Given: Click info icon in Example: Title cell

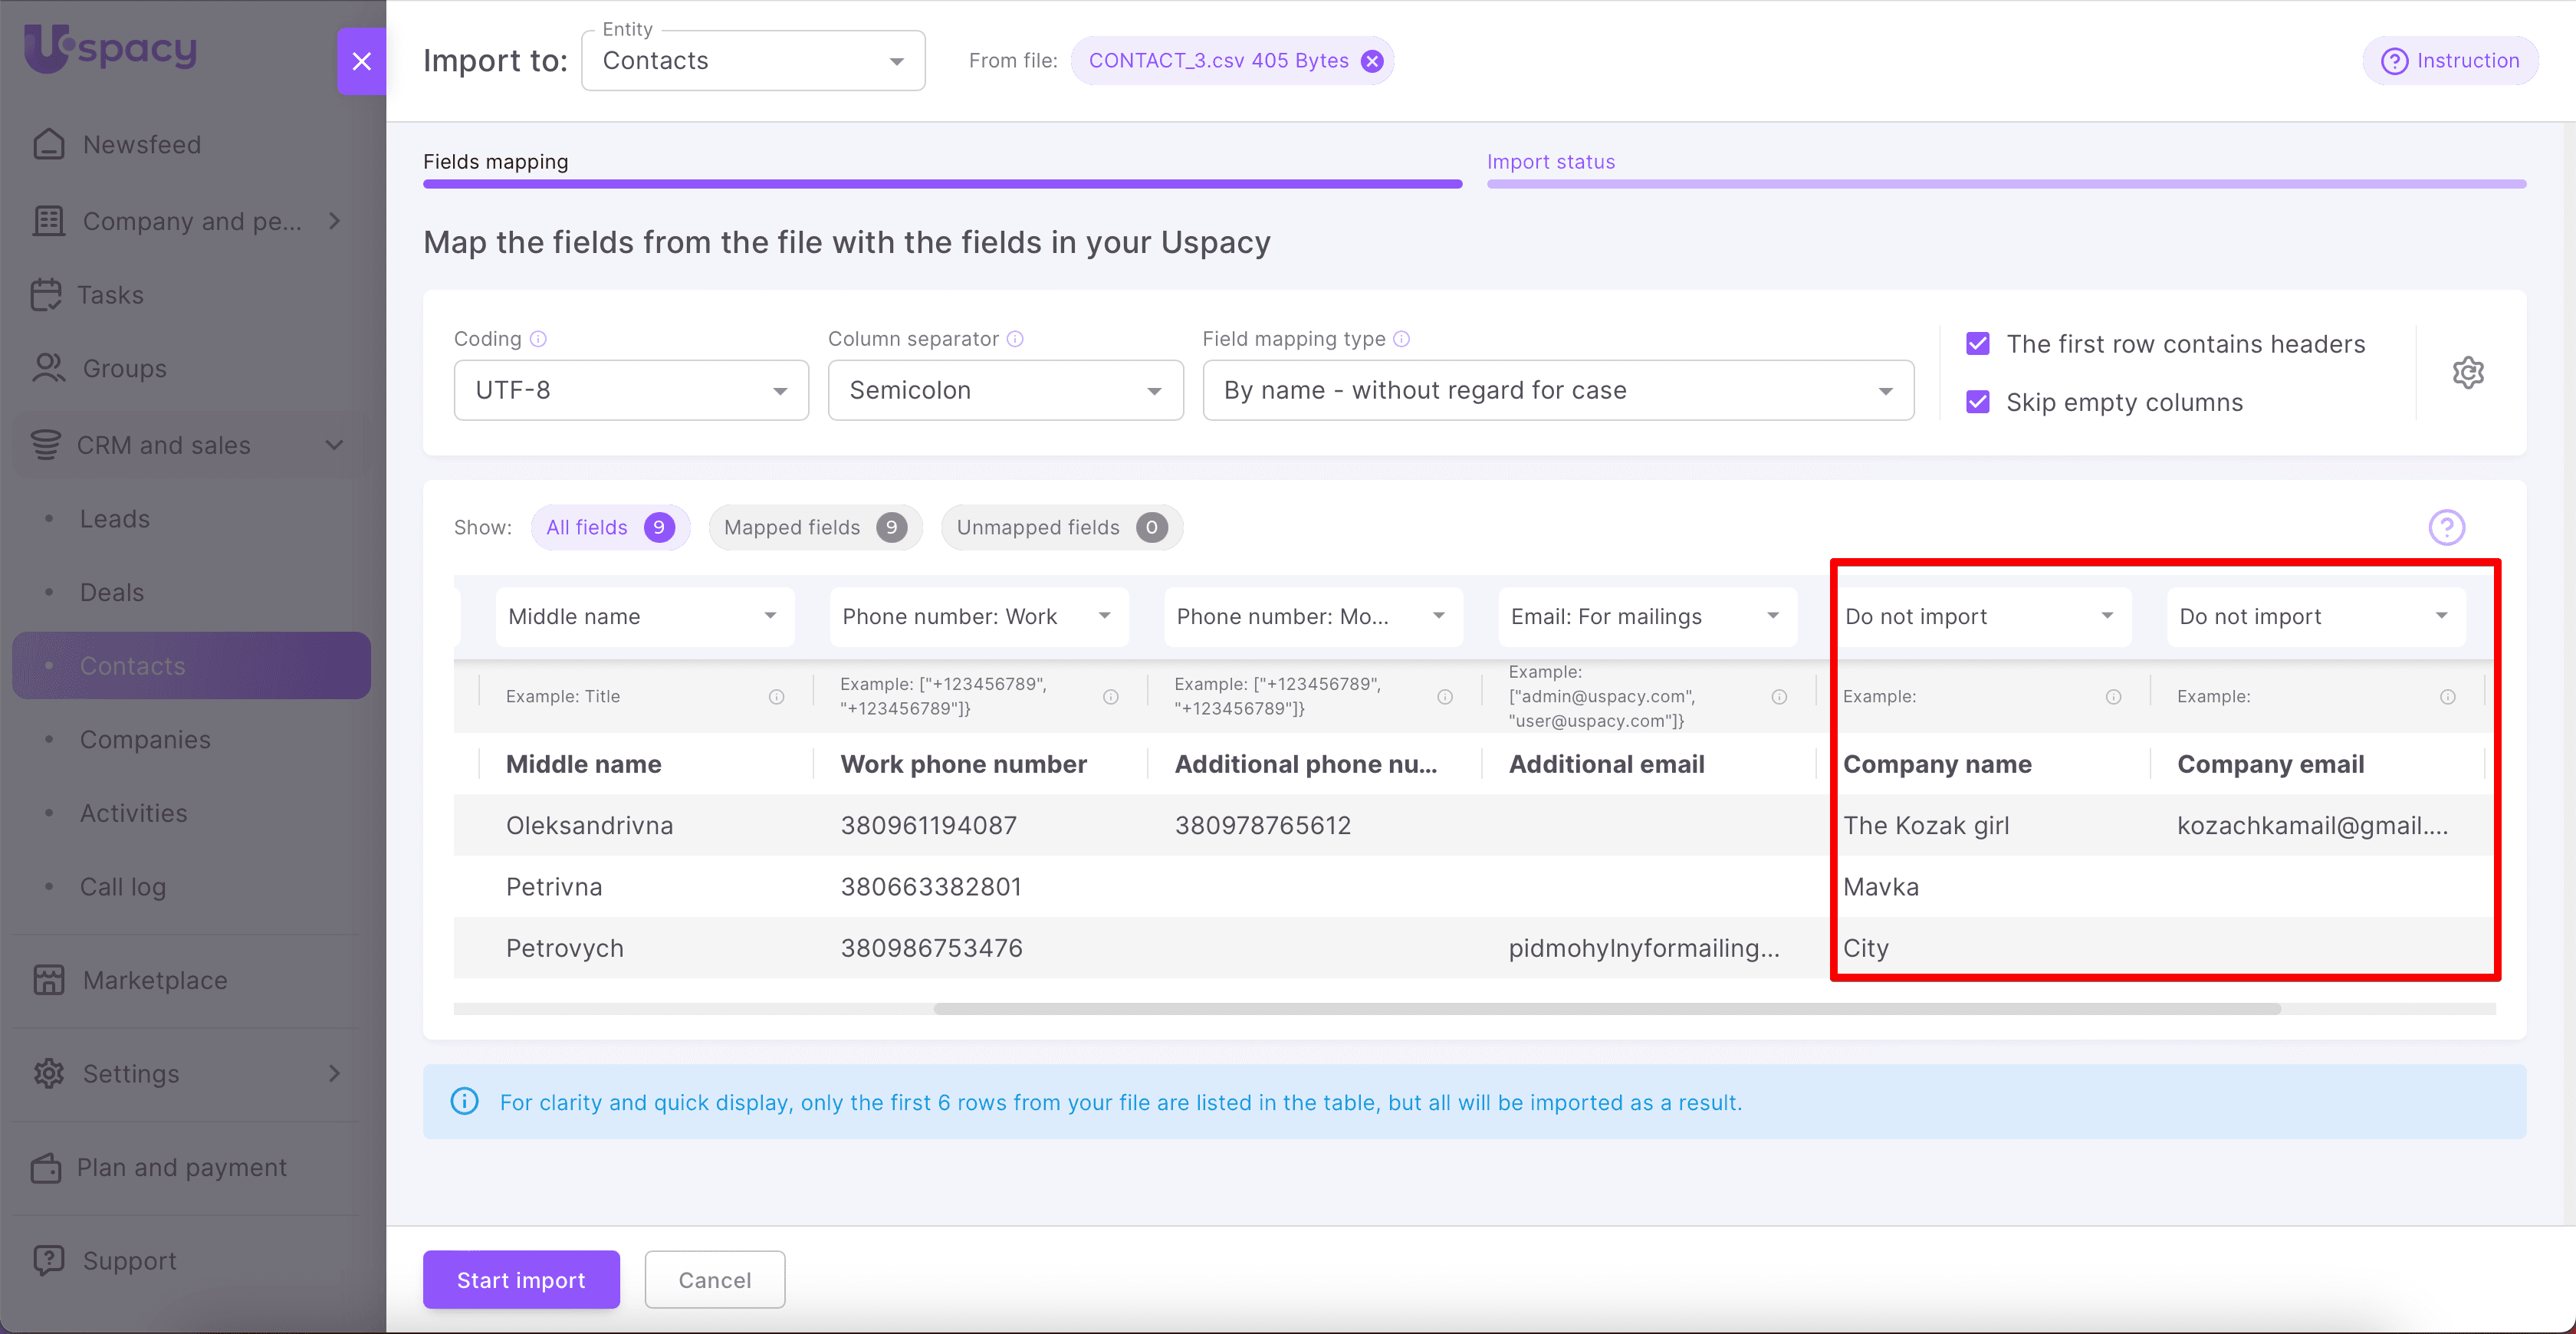Looking at the screenshot, I should tap(776, 697).
